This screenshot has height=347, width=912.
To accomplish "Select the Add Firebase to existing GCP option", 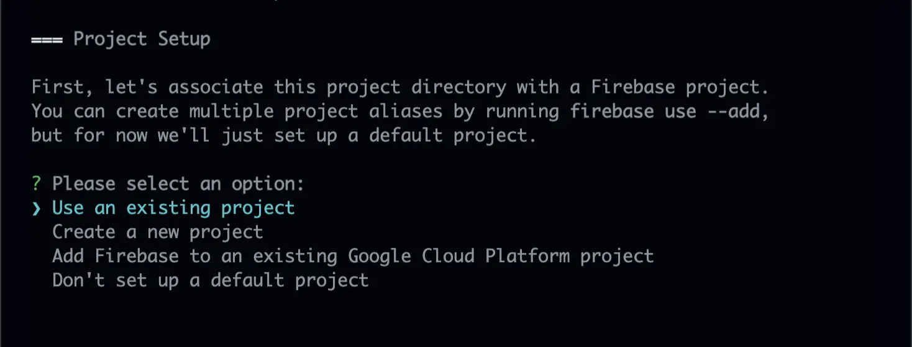I will [x=352, y=256].
